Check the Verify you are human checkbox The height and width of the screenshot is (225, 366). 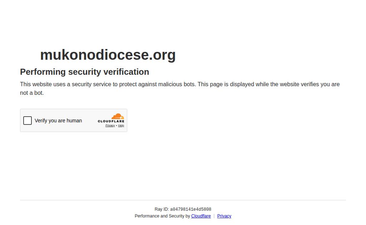click(x=27, y=121)
